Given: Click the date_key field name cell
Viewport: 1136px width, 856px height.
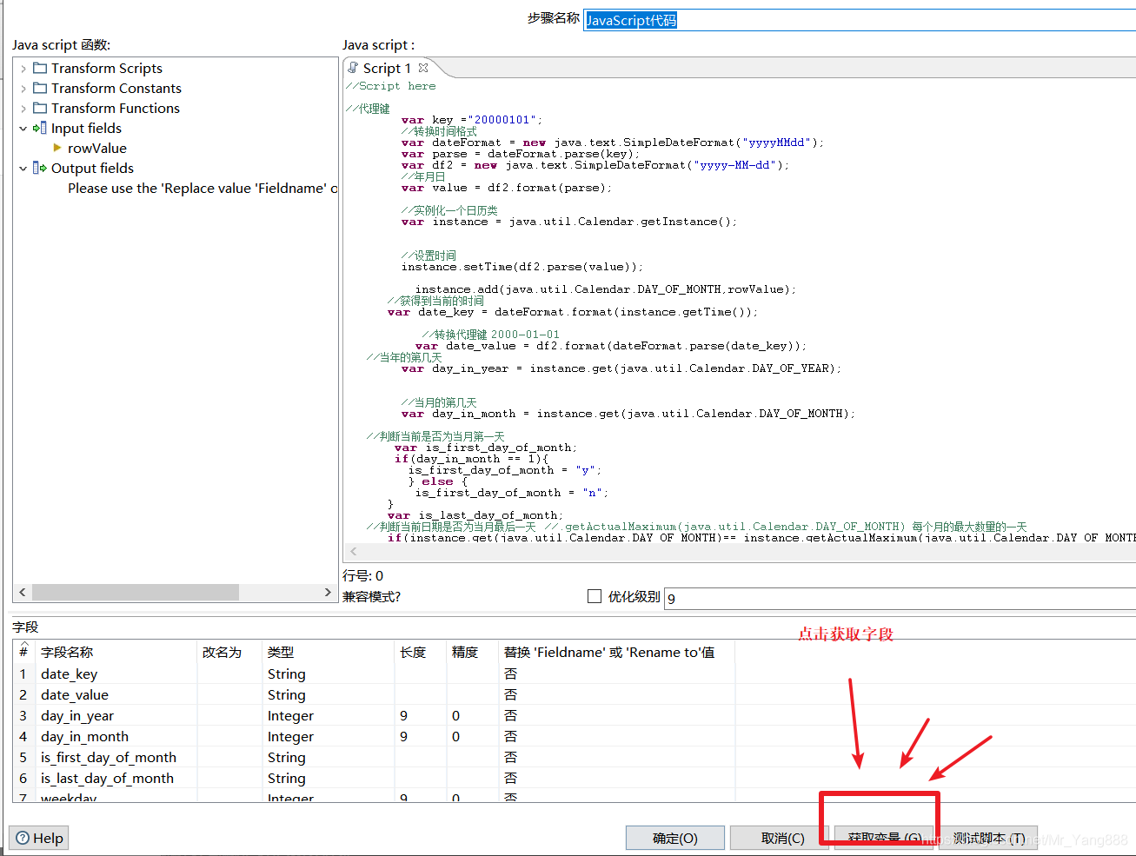Looking at the screenshot, I should point(116,674).
